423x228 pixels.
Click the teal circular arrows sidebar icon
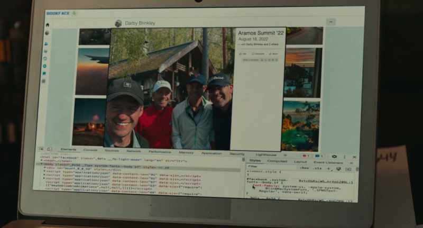coord(45,58)
